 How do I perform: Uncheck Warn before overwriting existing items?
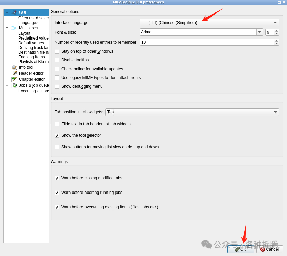57,207
